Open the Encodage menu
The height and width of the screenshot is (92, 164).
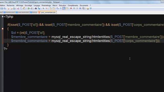pyautogui.click(x=28, y=5)
